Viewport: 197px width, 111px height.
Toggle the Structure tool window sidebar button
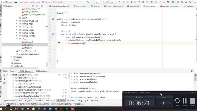tap(1, 60)
